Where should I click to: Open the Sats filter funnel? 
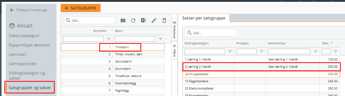(336, 51)
